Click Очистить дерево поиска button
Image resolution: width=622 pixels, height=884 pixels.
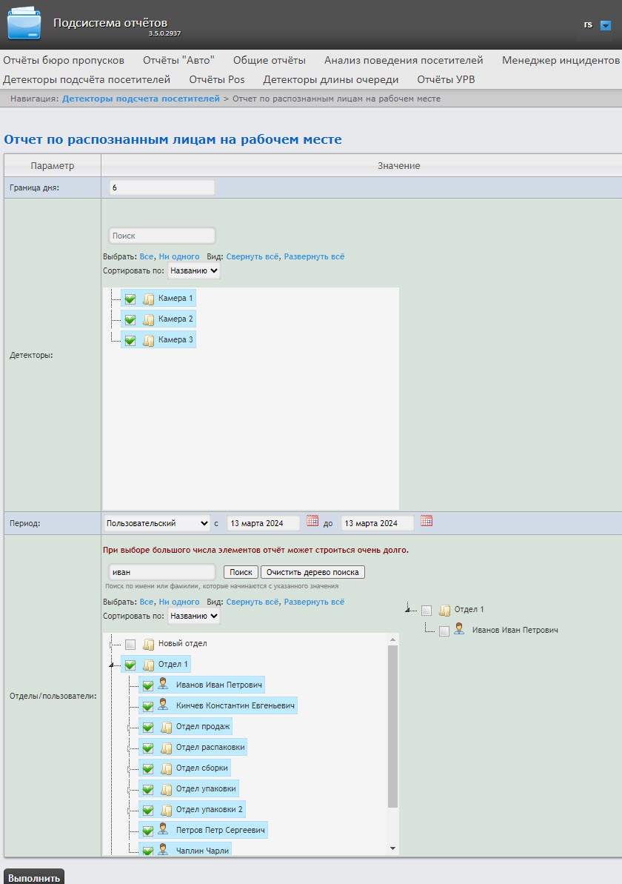(312, 572)
